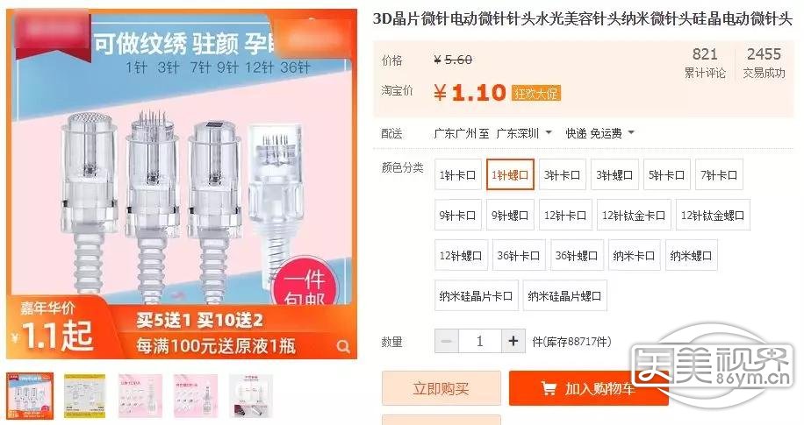The width and height of the screenshot is (804, 425).
Task: Select the 1针卡口 option
Action: point(457,175)
